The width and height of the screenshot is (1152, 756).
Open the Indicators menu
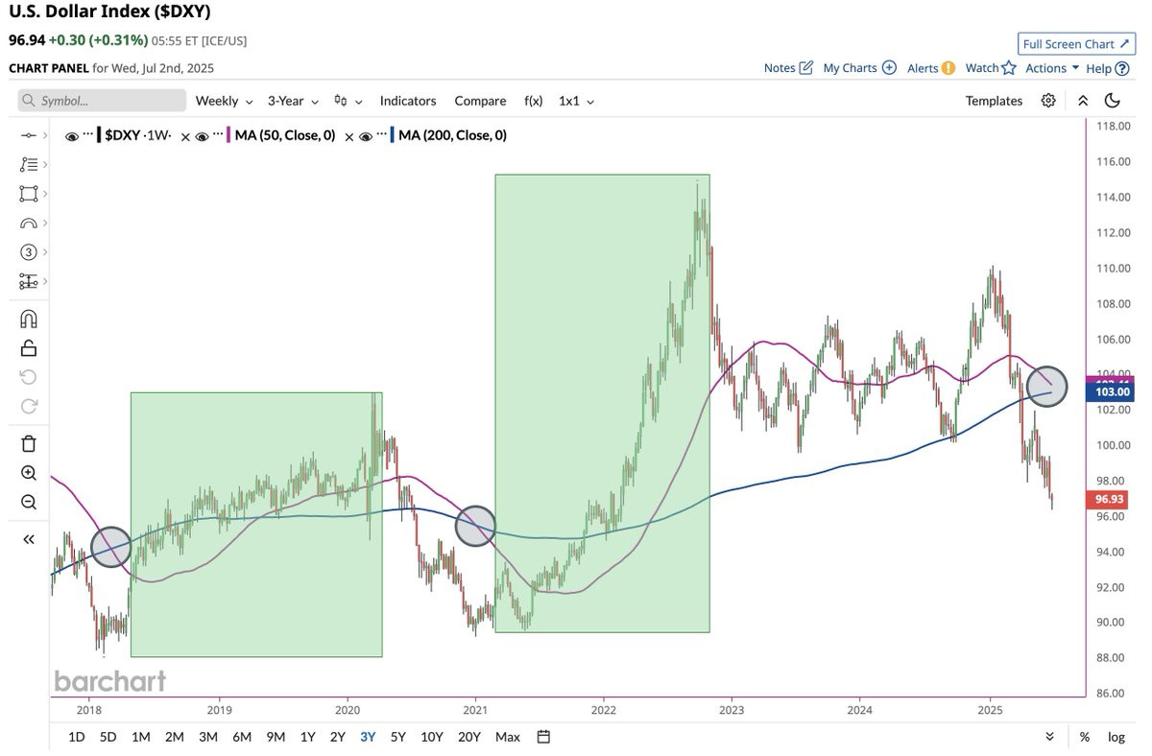coord(408,101)
